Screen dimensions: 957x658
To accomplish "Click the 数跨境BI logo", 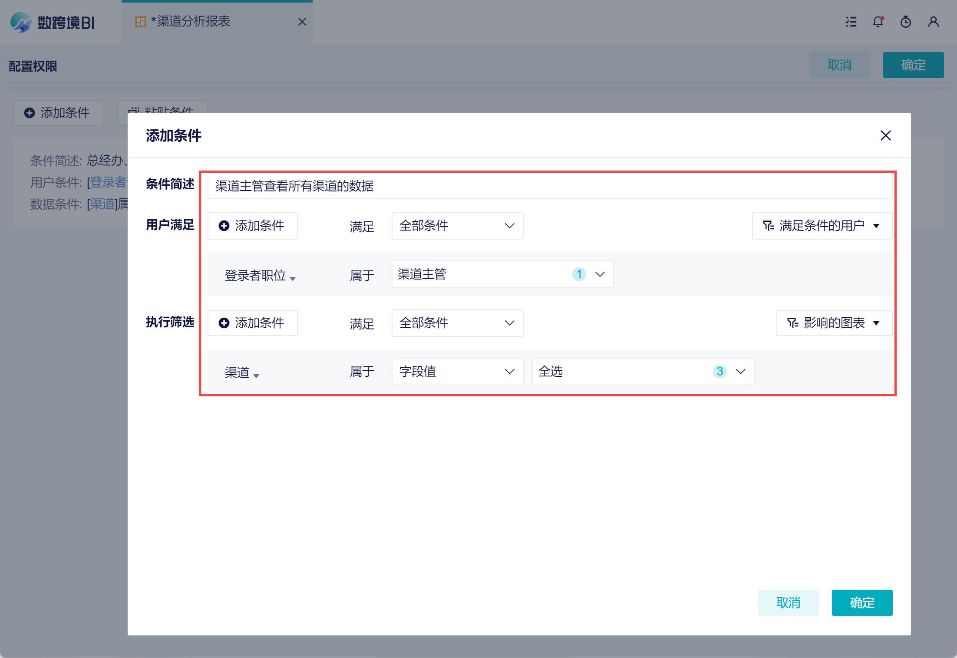I will pyautogui.click(x=53, y=22).
